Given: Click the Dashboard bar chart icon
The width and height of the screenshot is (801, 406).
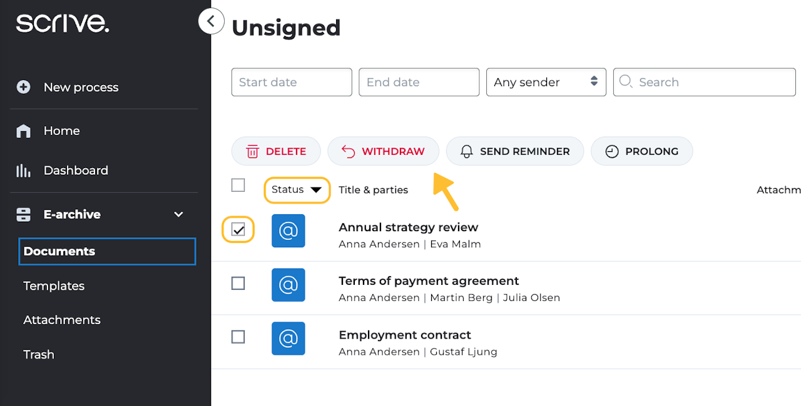Looking at the screenshot, I should (x=24, y=171).
